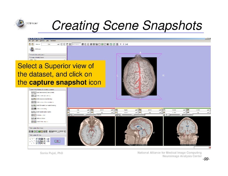The height and width of the screenshot is (176, 228).
Task: Click the green slice link icon
Action: point(165,115)
